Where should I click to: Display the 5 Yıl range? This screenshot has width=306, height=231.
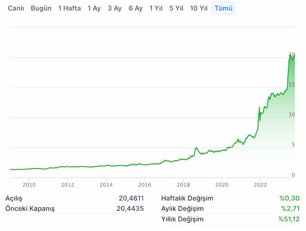176,8
